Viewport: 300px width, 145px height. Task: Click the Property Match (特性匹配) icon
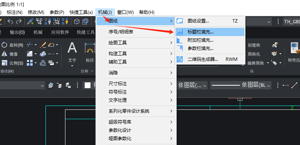pos(295,52)
